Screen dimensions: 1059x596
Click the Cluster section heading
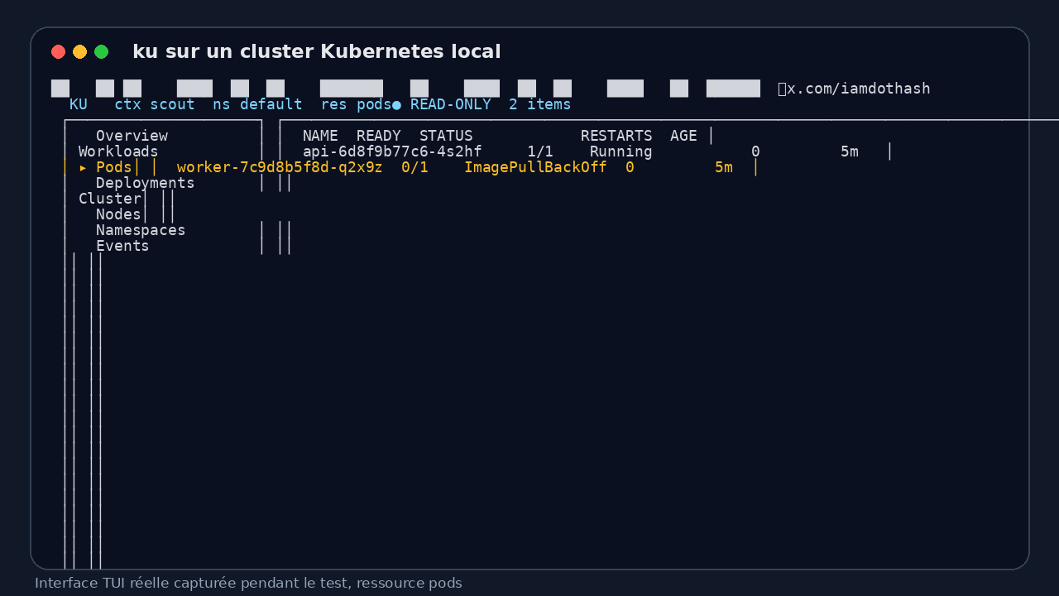tap(109, 199)
